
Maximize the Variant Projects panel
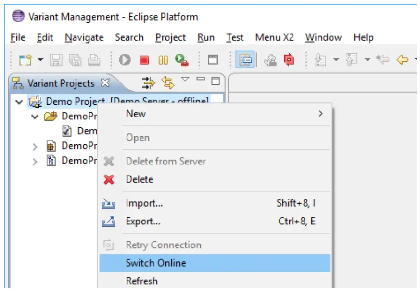coord(216,81)
